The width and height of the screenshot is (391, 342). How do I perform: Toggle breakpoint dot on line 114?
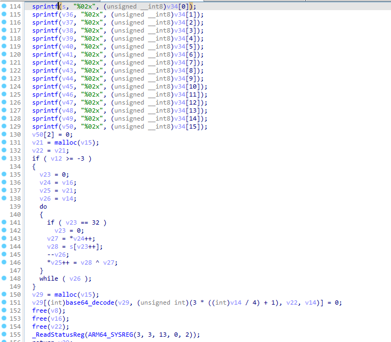pyautogui.click(x=4, y=6)
